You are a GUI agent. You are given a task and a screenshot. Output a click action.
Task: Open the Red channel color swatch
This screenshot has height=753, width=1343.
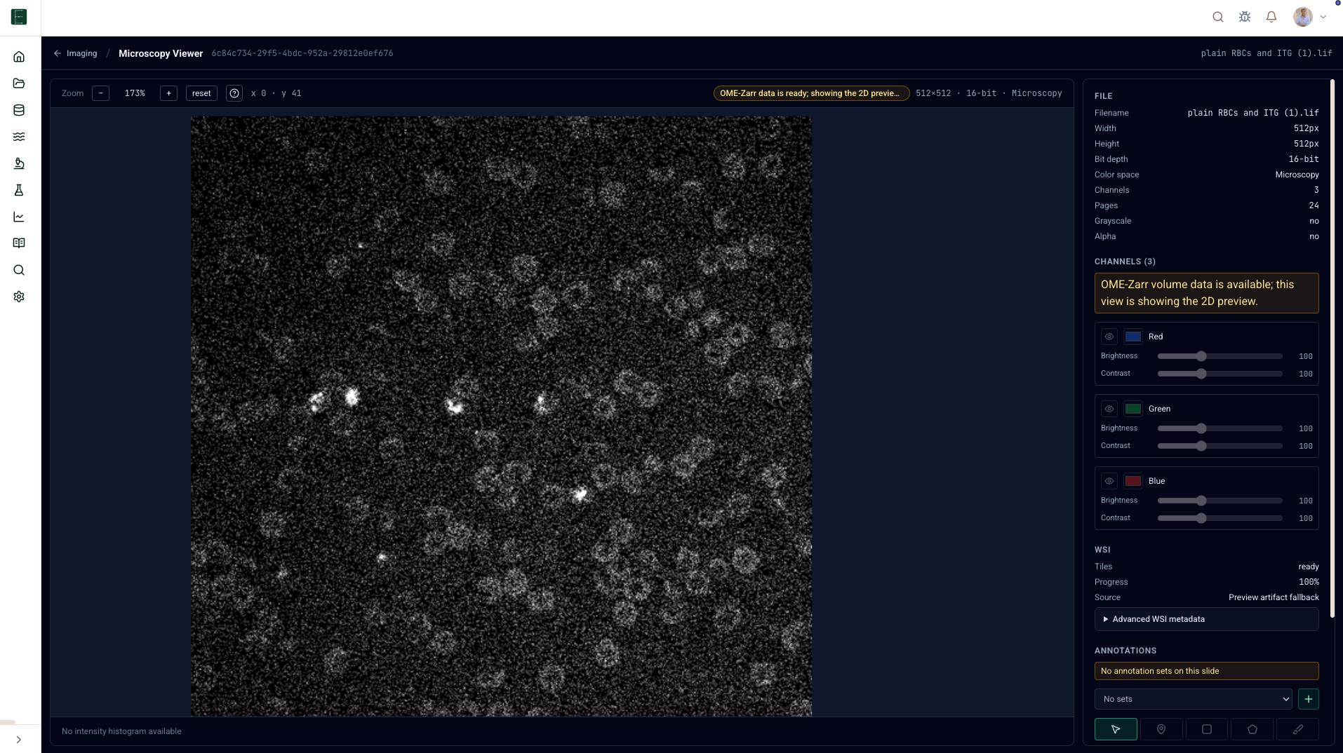tap(1133, 337)
